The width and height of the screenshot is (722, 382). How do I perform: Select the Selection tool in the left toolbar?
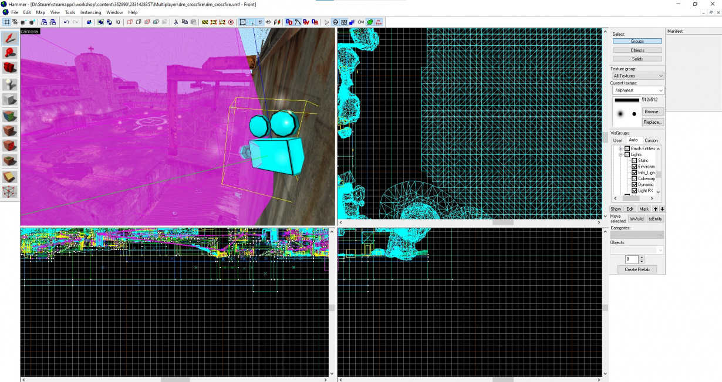pos(9,39)
